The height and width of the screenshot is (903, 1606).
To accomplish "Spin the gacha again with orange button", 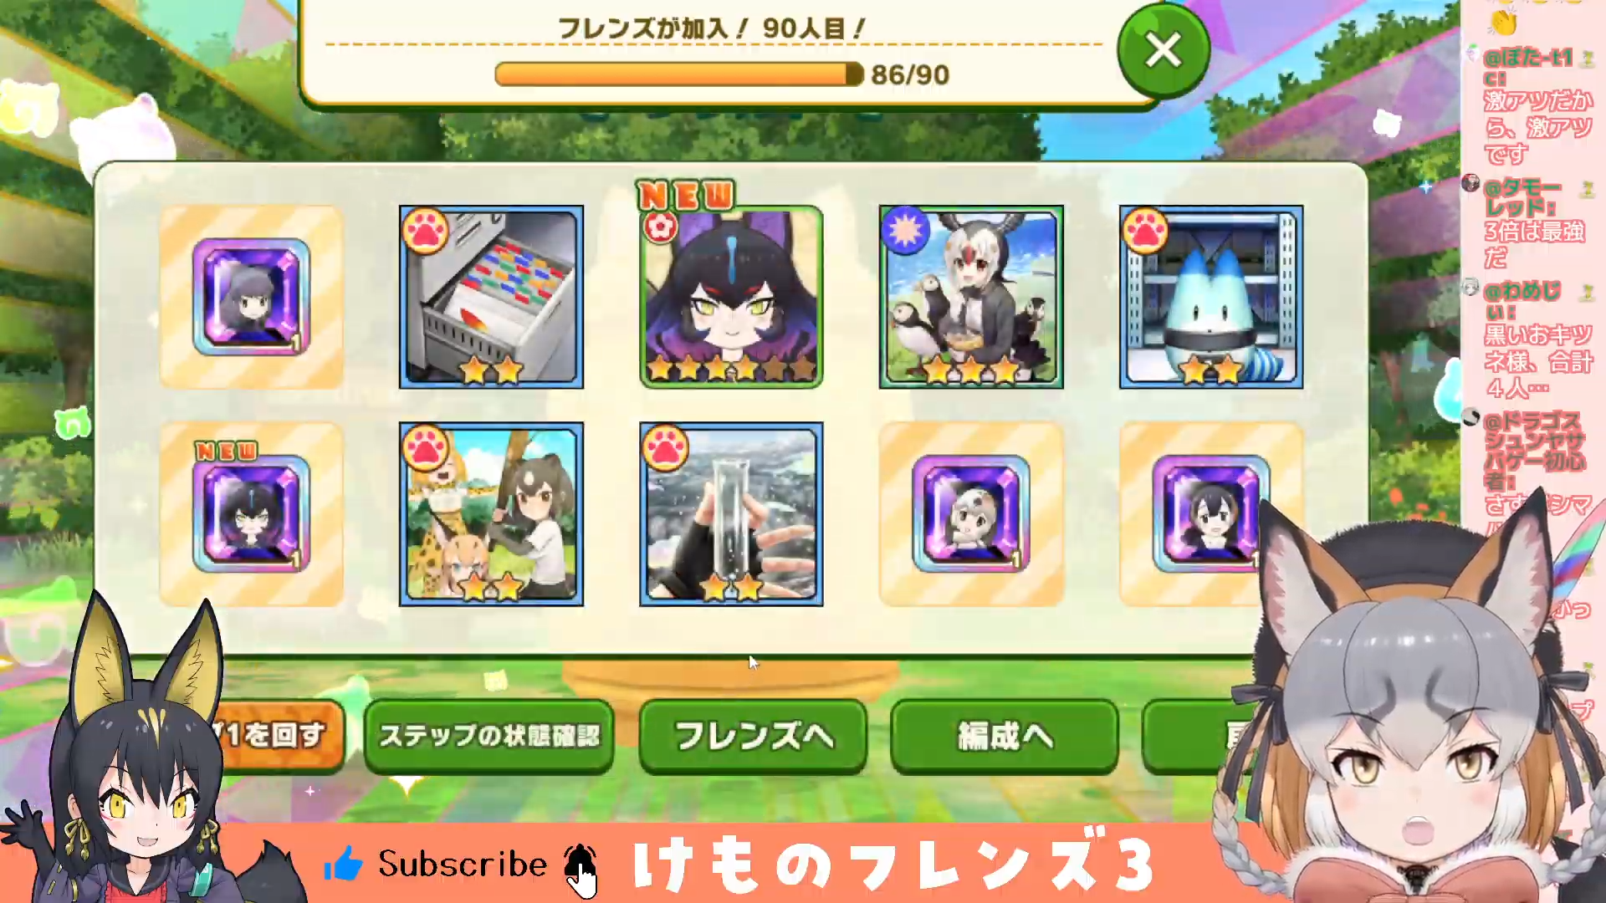I will coord(276,735).
